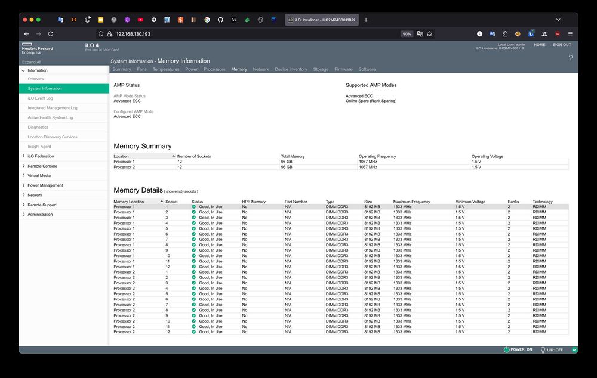Screen dimensions: 597x378
Task: Select iLO Event Log in sidebar
Action: click(40, 98)
